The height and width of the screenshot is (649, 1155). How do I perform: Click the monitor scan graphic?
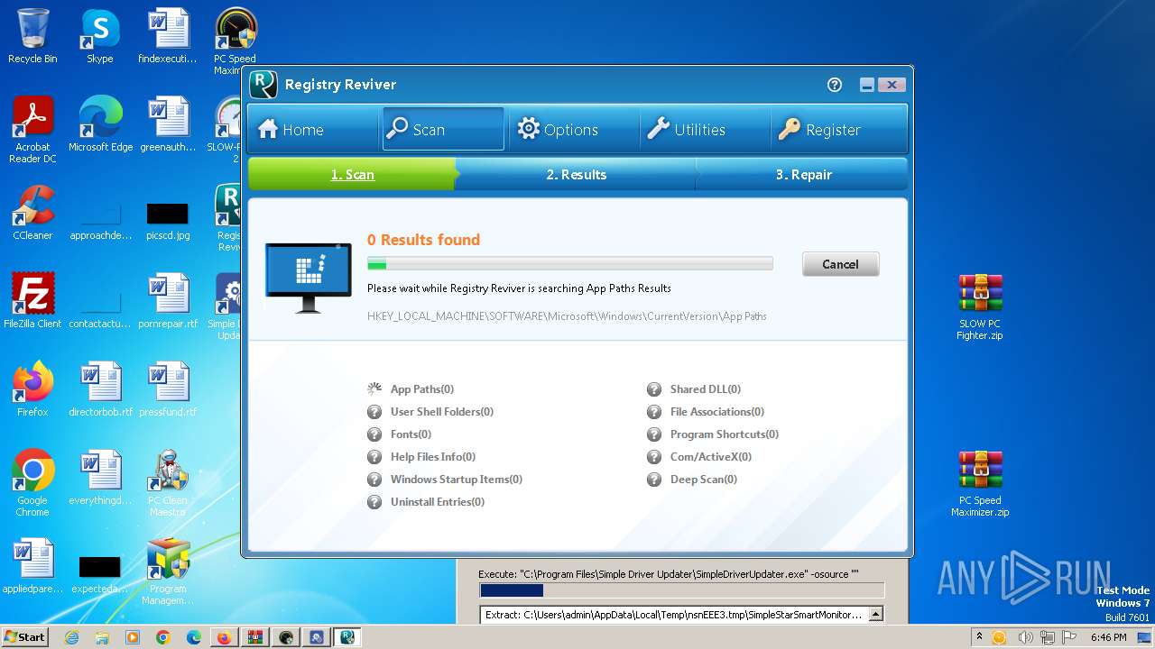pyautogui.click(x=309, y=277)
